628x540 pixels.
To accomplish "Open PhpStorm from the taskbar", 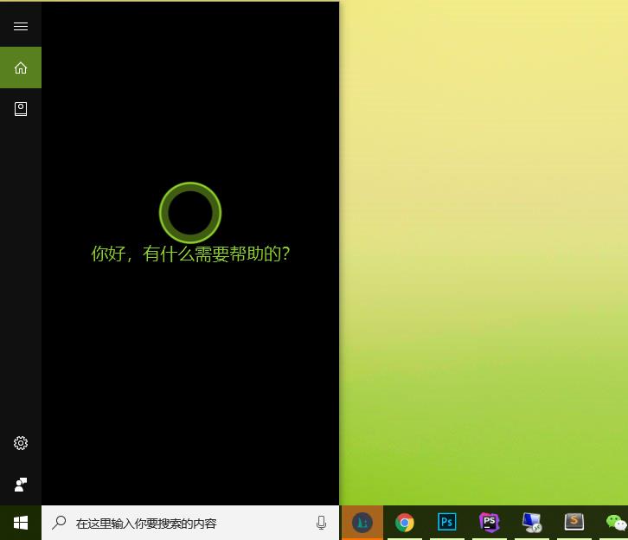I will pyautogui.click(x=489, y=523).
